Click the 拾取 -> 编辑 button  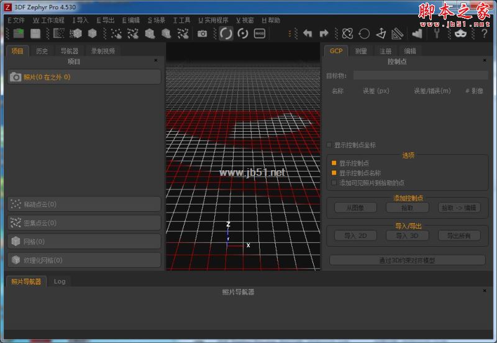[x=459, y=208]
